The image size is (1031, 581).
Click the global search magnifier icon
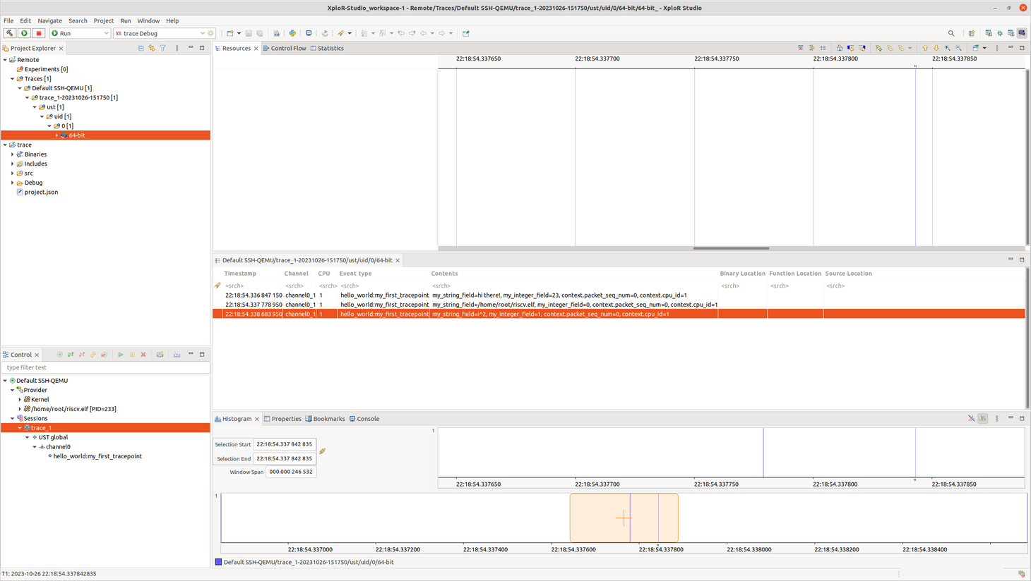tap(951, 33)
